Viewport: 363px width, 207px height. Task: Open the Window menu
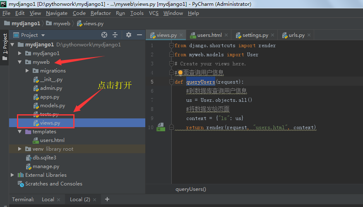pos(173,13)
